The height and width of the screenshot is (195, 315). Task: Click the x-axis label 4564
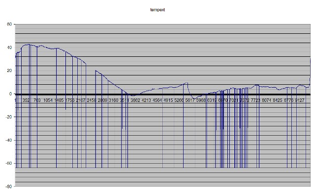[157, 100]
